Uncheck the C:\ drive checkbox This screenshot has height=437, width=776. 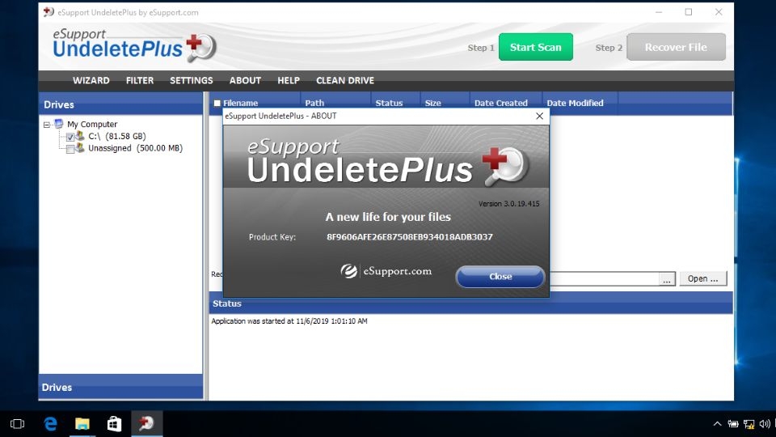pos(70,137)
